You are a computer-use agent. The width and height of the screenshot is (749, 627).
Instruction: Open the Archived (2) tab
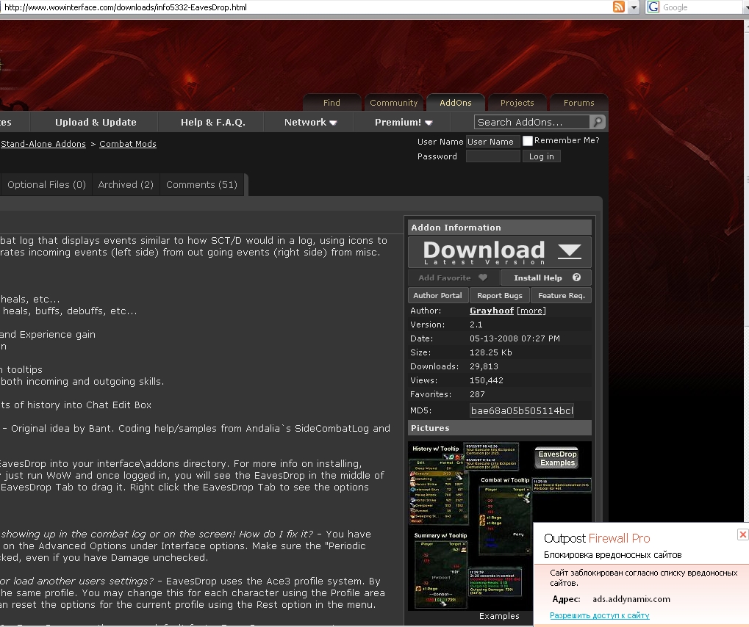[x=126, y=185]
